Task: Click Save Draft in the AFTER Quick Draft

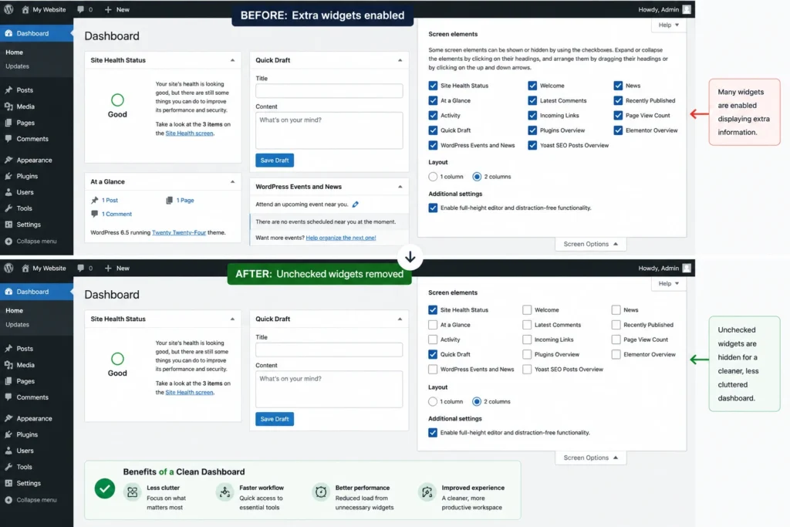Action: coord(275,419)
